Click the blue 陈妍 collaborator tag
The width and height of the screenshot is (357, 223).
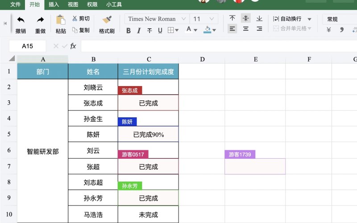click(127, 122)
